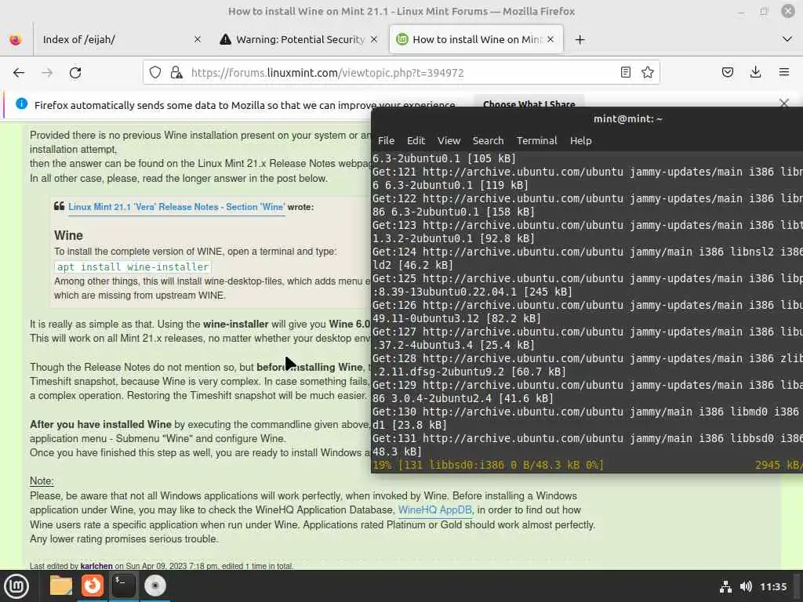Image resolution: width=803 pixels, height=602 pixels.
Task: Select 'How to install Wine on Mint' tab
Action: [x=476, y=39]
